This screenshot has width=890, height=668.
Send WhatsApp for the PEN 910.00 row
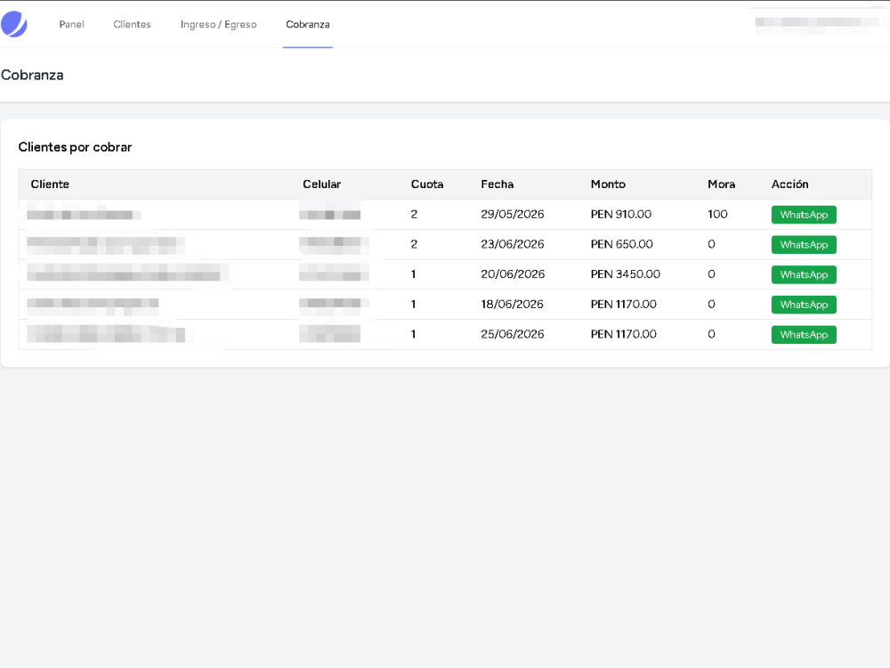tap(804, 215)
